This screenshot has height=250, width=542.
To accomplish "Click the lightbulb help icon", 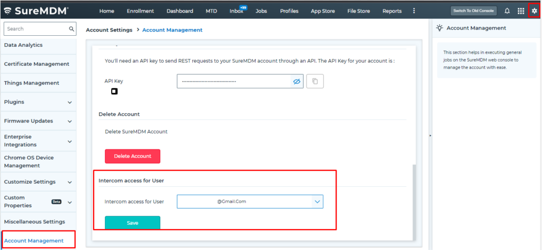I will [x=439, y=28].
